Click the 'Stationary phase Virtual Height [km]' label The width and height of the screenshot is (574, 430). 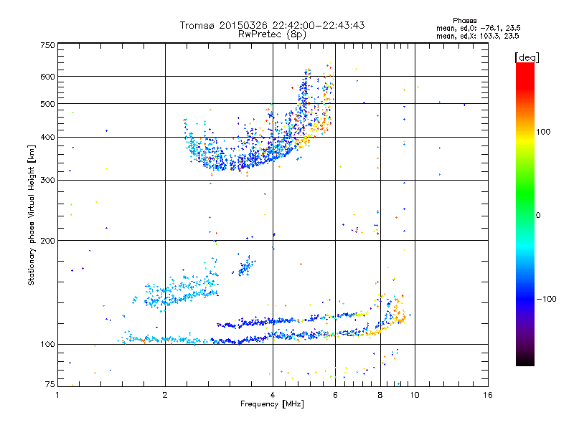click(x=32, y=215)
